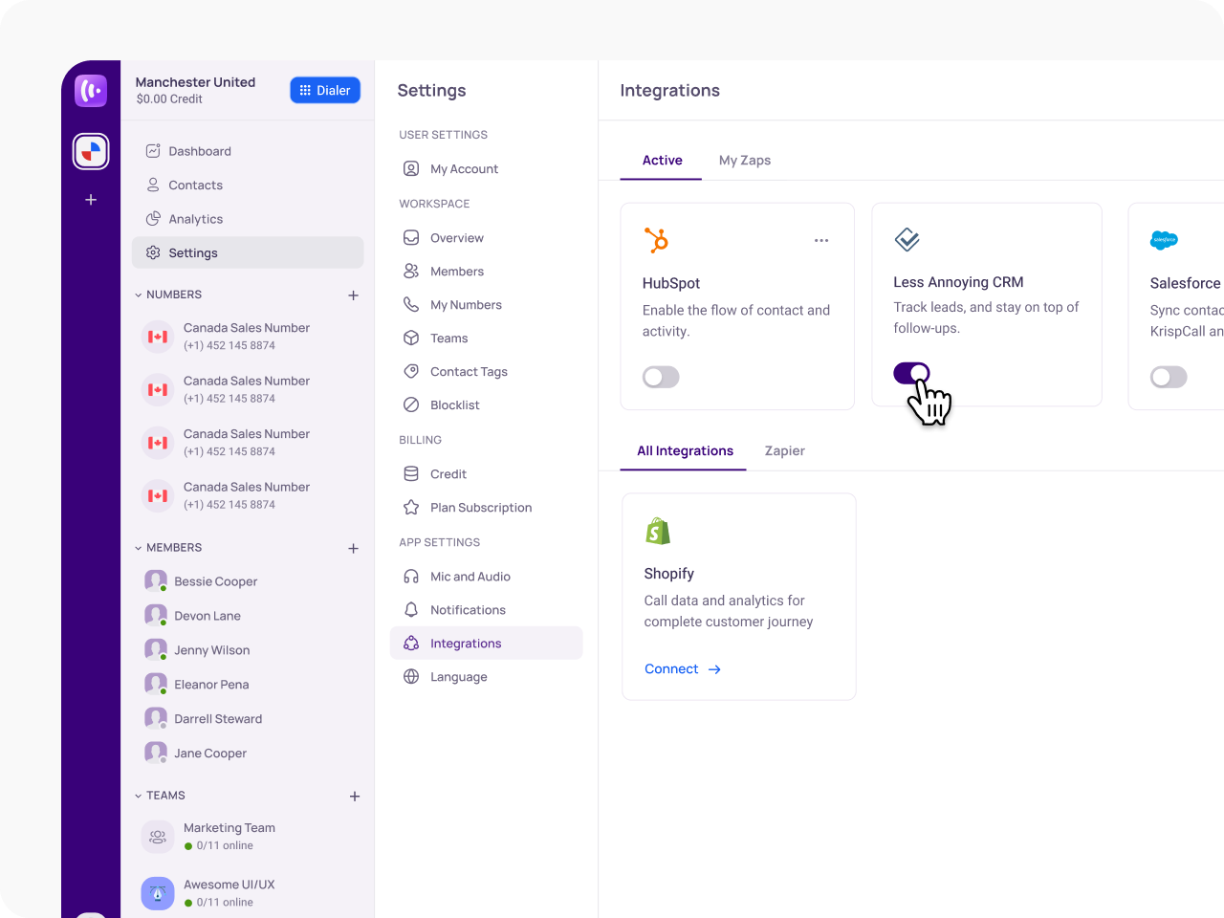Screen dimensions: 1224x918
Task: Switch to the Zapier tab
Action: tap(784, 451)
